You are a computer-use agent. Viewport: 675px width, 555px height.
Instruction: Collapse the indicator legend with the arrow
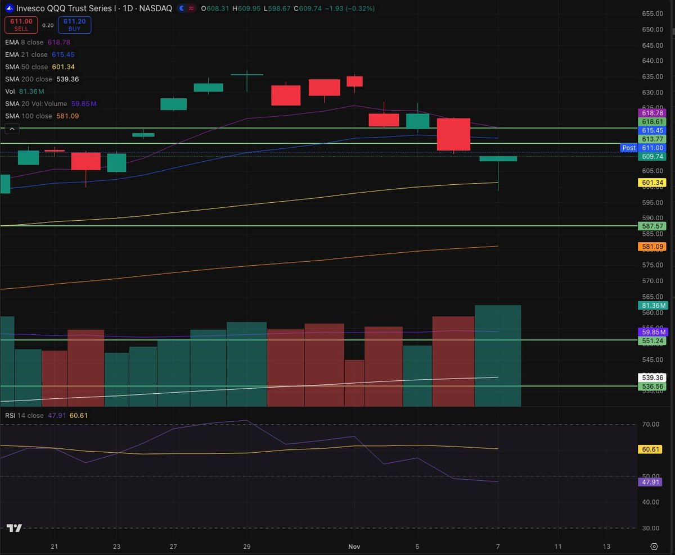(12, 129)
